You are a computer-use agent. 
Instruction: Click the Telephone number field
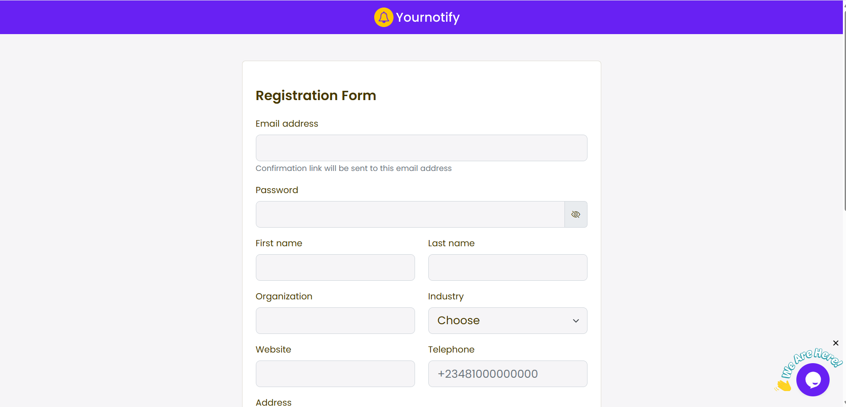coord(507,374)
